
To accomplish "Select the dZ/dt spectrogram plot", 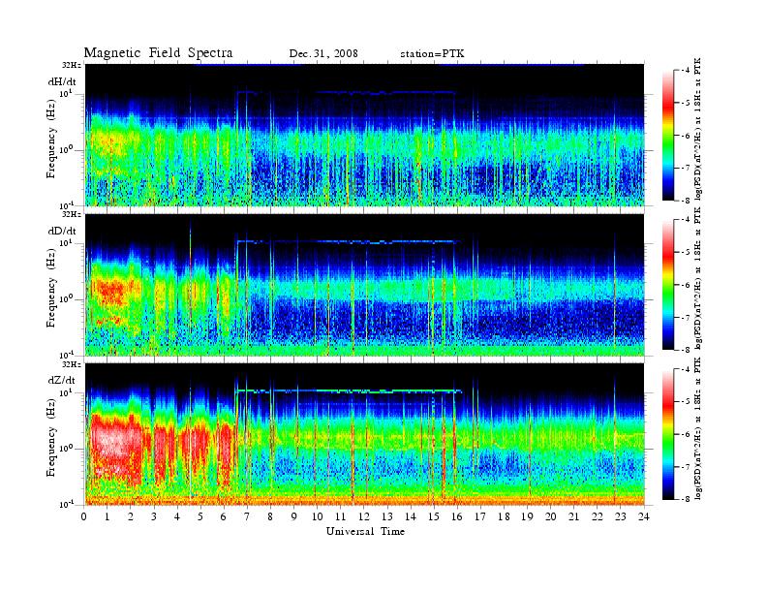I will coord(365,434).
